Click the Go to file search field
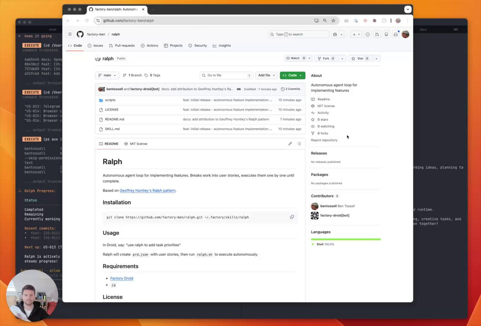The width and height of the screenshot is (481, 326). click(x=226, y=75)
